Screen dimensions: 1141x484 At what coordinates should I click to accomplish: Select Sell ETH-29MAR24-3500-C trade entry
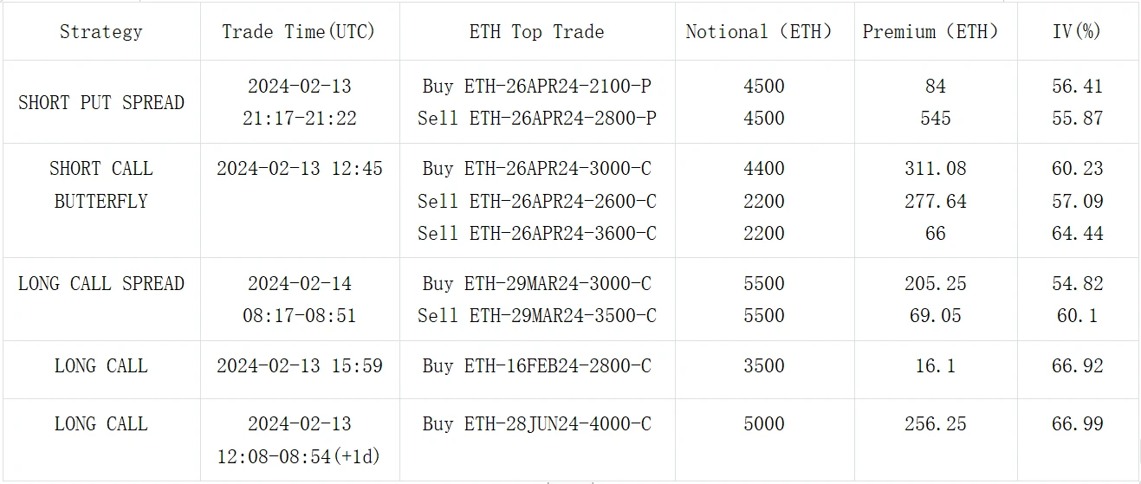[536, 316]
